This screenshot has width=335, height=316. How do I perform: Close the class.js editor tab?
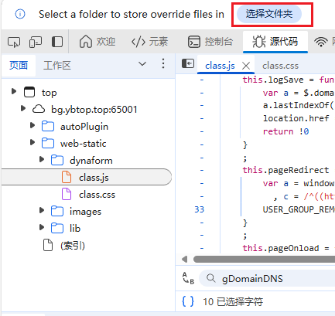click(246, 66)
